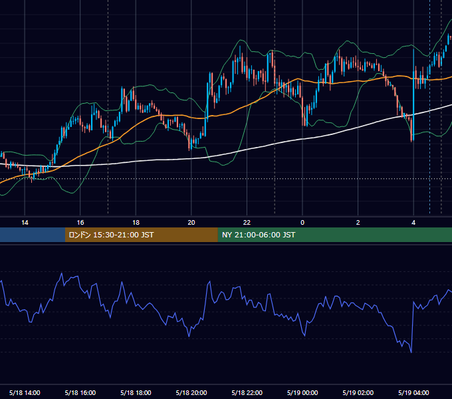
Task: Click the NY 21:00-06:00 JST session bar
Action: (x=334, y=235)
